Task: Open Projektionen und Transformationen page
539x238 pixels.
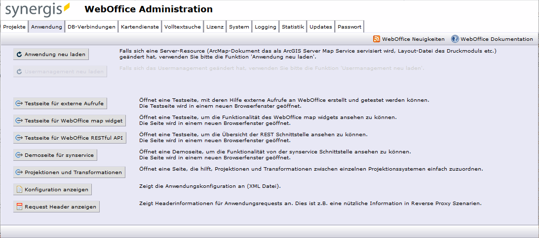Action: (x=70, y=172)
